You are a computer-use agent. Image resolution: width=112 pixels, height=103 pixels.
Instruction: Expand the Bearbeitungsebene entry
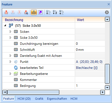tap(10, 74)
